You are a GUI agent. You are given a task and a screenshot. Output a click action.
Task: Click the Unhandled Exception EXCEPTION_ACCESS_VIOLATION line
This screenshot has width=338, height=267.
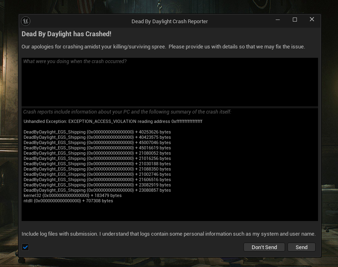pyautogui.click(x=113, y=121)
